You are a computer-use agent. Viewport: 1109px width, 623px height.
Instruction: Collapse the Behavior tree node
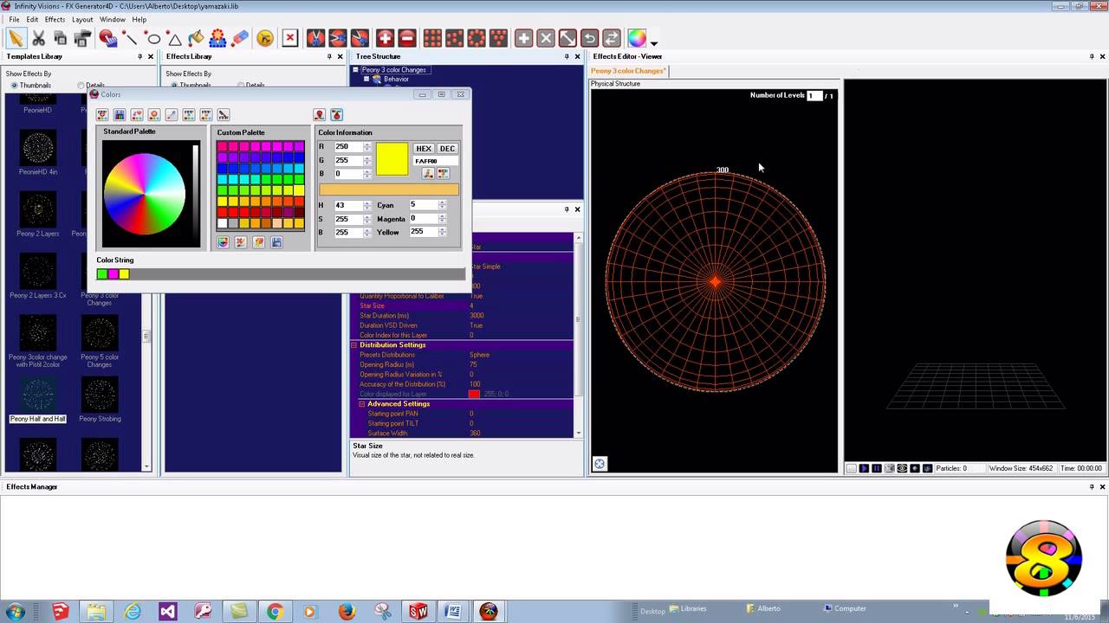[366, 79]
